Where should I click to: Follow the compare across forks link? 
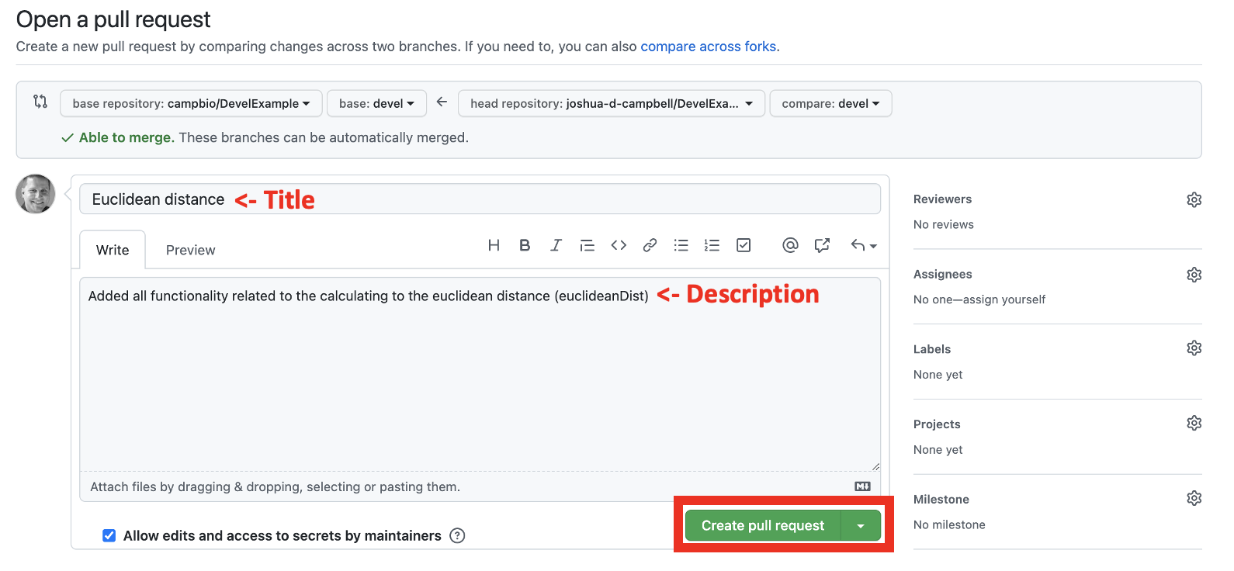pyautogui.click(x=710, y=47)
